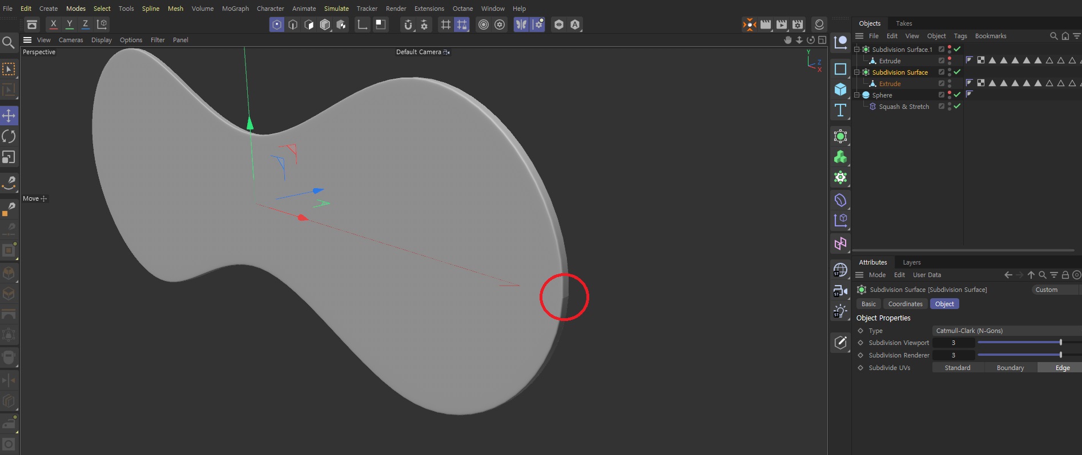Open Object Manager hamburger menu
The image size is (1082, 455).
pyautogui.click(x=859, y=36)
